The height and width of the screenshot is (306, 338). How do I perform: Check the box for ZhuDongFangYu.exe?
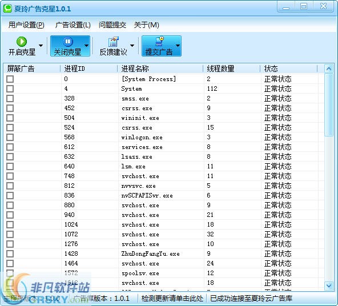(10, 253)
